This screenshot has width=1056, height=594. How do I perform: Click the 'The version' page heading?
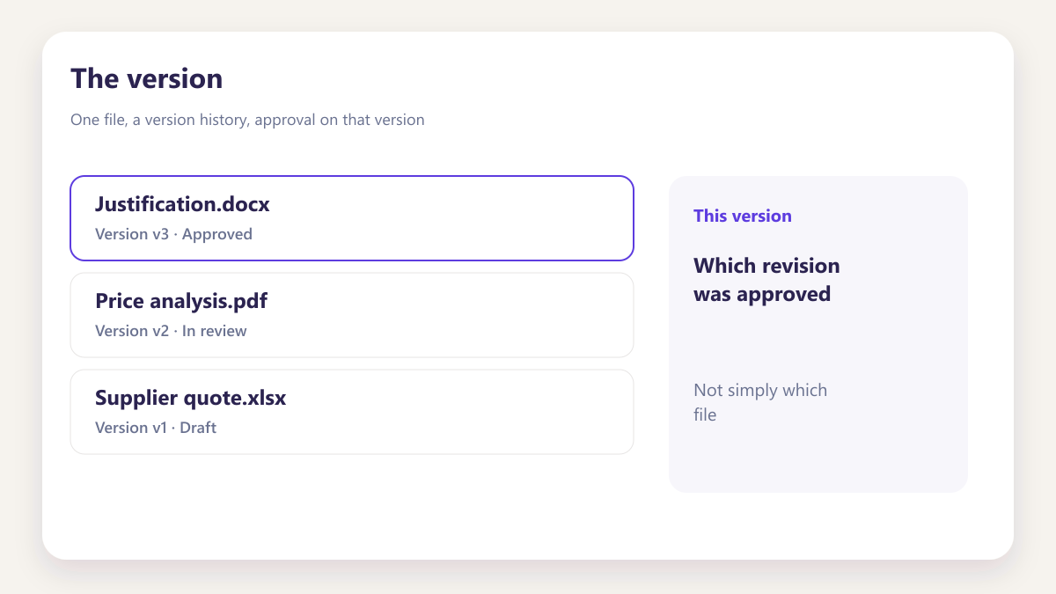click(x=147, y=78)
